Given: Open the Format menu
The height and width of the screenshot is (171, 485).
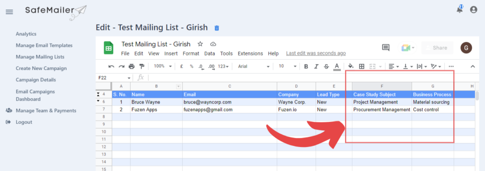Looking at the screenshot, I should [191, 53].
